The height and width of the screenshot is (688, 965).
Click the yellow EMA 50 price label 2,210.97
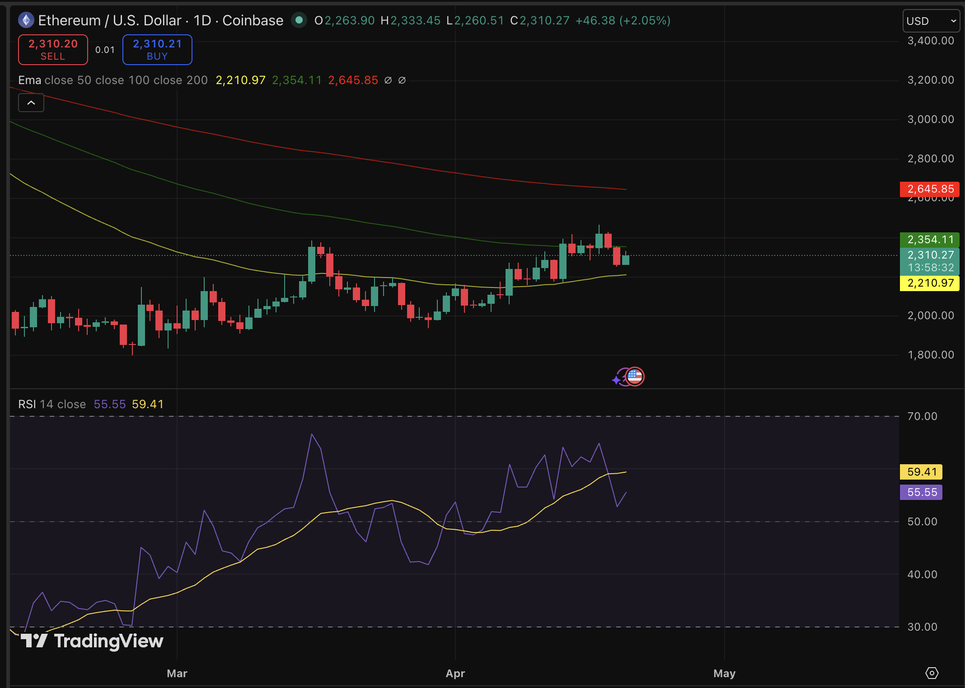pyautogui.click(x=930, y=283)
